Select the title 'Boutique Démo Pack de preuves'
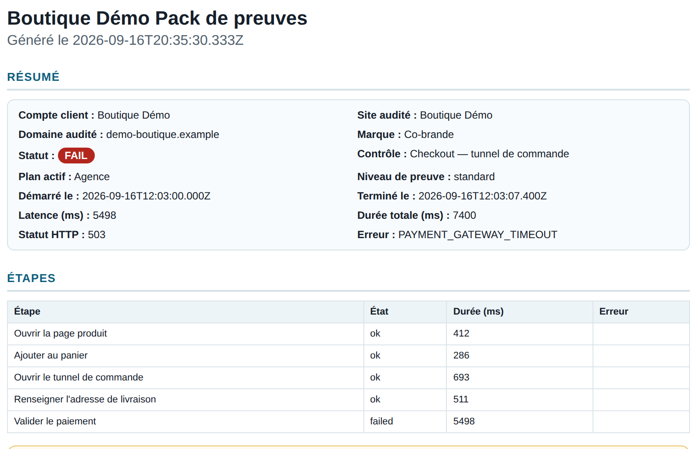 pos(157,18)
